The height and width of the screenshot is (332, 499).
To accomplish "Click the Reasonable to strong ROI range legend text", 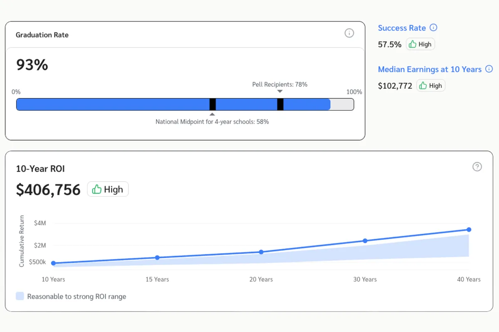I will point(77,296).
